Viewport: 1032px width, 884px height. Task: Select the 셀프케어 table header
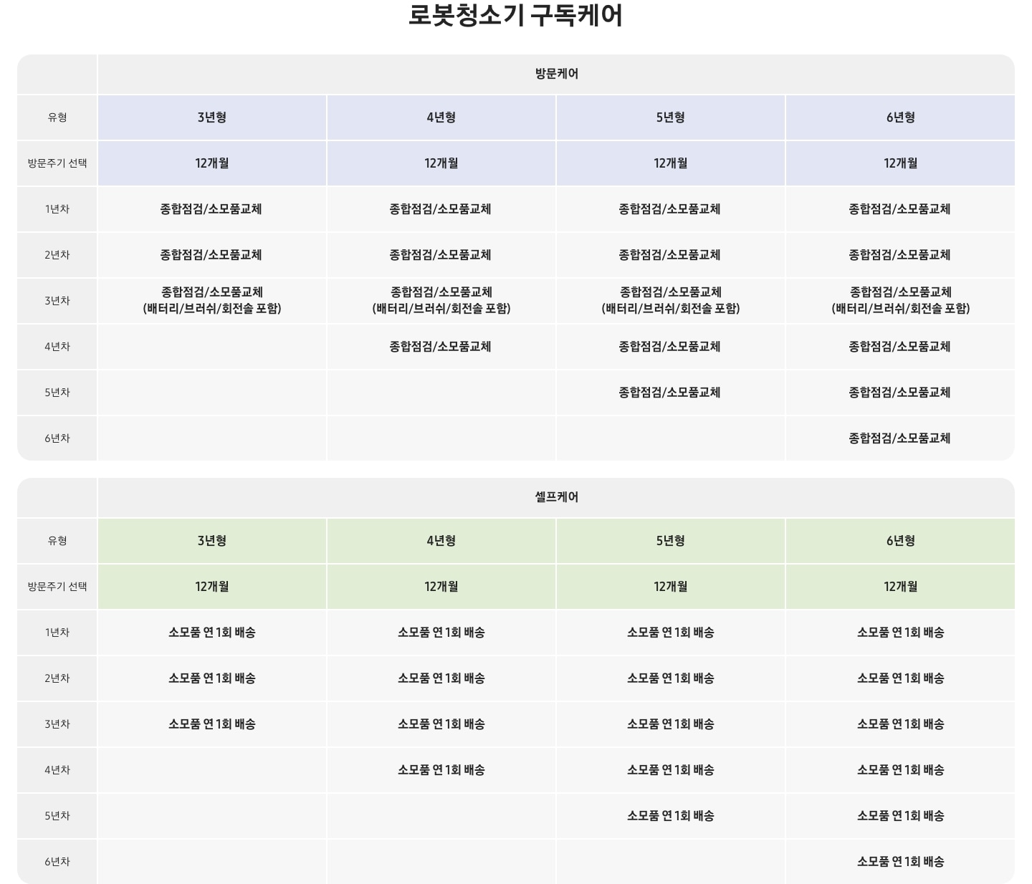click(556, 497)
